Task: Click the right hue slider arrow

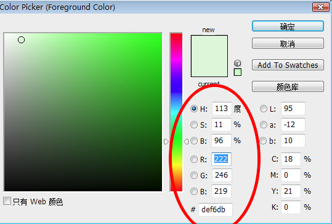Action: (x=186, y=141)
